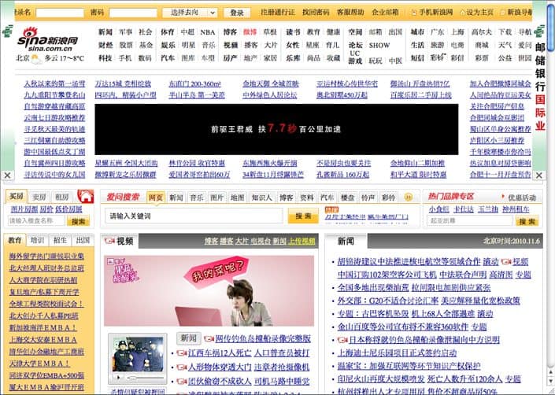The image size is (555, 395).
Task: Switch to the 培训 tab in education panel
Action: pos(38,240)
